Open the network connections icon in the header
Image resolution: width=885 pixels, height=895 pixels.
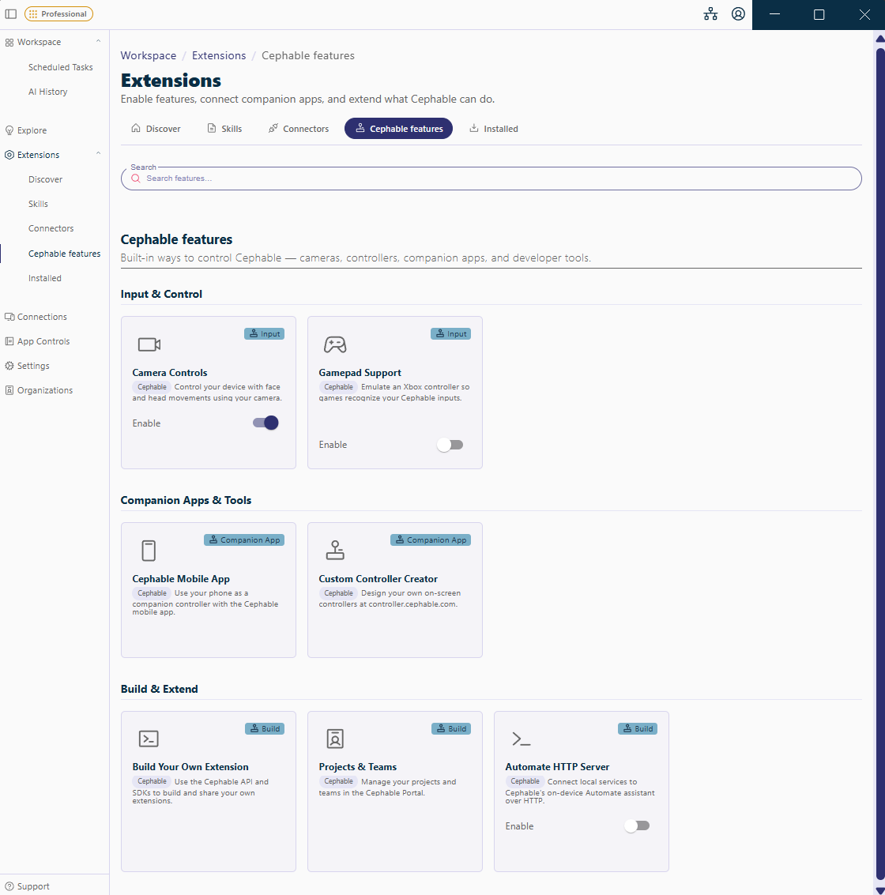click(710, 13)
